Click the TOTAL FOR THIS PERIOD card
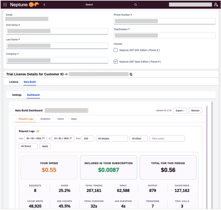The image size is (221, 210). coord(168,167)
